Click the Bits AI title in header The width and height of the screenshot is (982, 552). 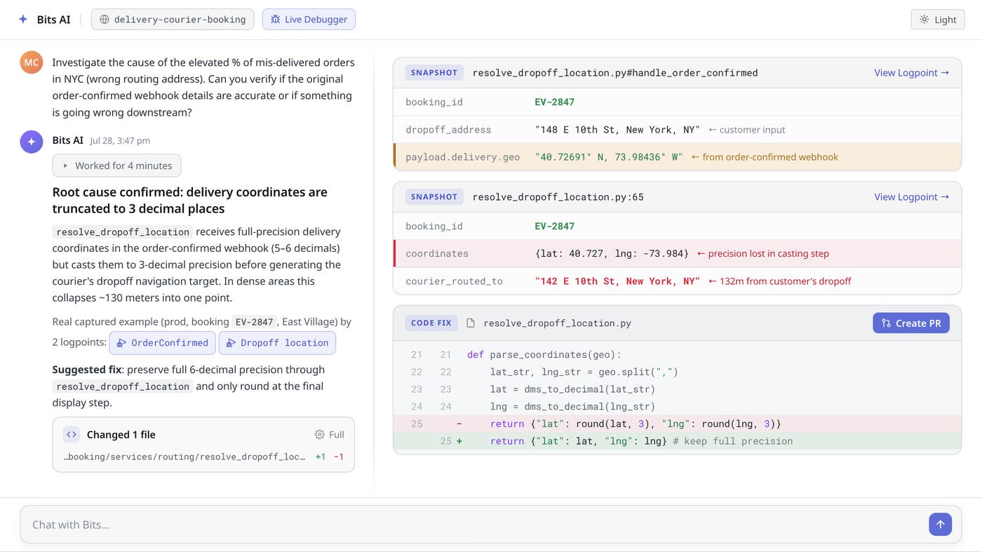coord(54,20)
